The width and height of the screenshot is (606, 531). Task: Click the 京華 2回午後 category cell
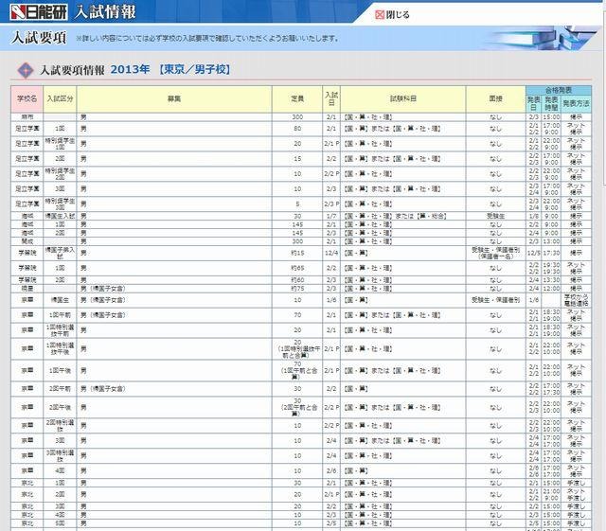pyautogui.click(x=60, y=407)
